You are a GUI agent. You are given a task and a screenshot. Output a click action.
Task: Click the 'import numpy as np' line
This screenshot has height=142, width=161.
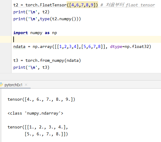point(35,33)
